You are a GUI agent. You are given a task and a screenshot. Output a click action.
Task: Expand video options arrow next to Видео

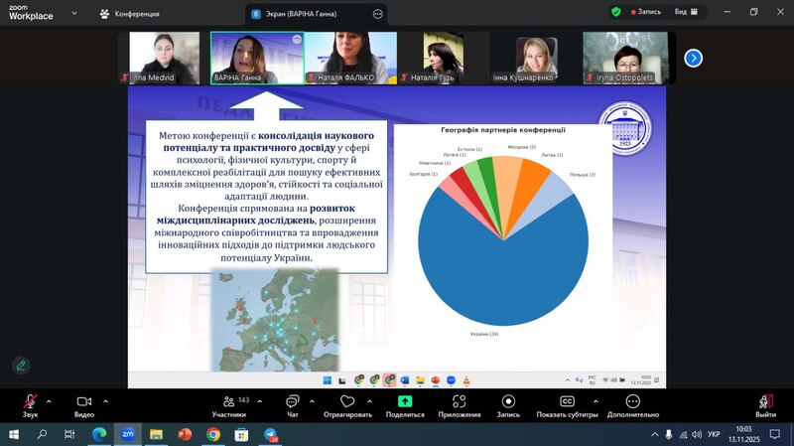coord(105,401)
